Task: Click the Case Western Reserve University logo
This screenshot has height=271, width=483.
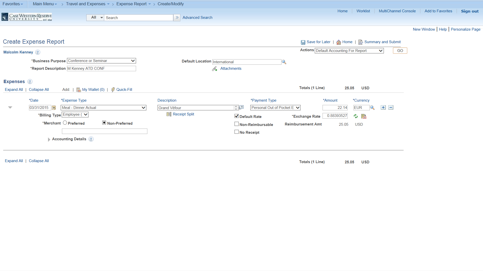Action: pyautogui.click(x=27, y=17)
